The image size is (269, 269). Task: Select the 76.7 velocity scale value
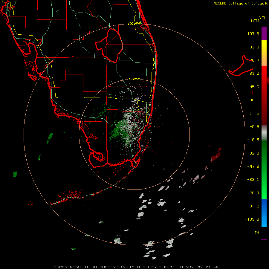pos(254,60)
